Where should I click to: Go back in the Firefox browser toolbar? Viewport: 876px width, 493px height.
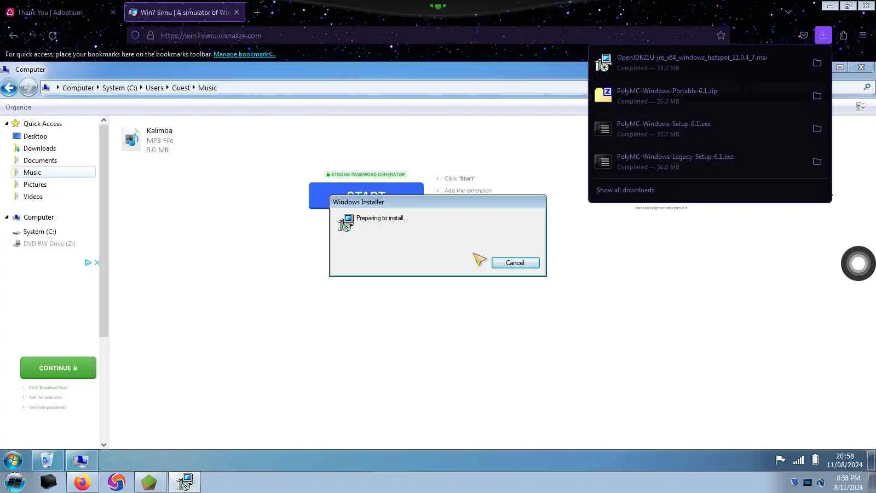[x=13, y=36]
